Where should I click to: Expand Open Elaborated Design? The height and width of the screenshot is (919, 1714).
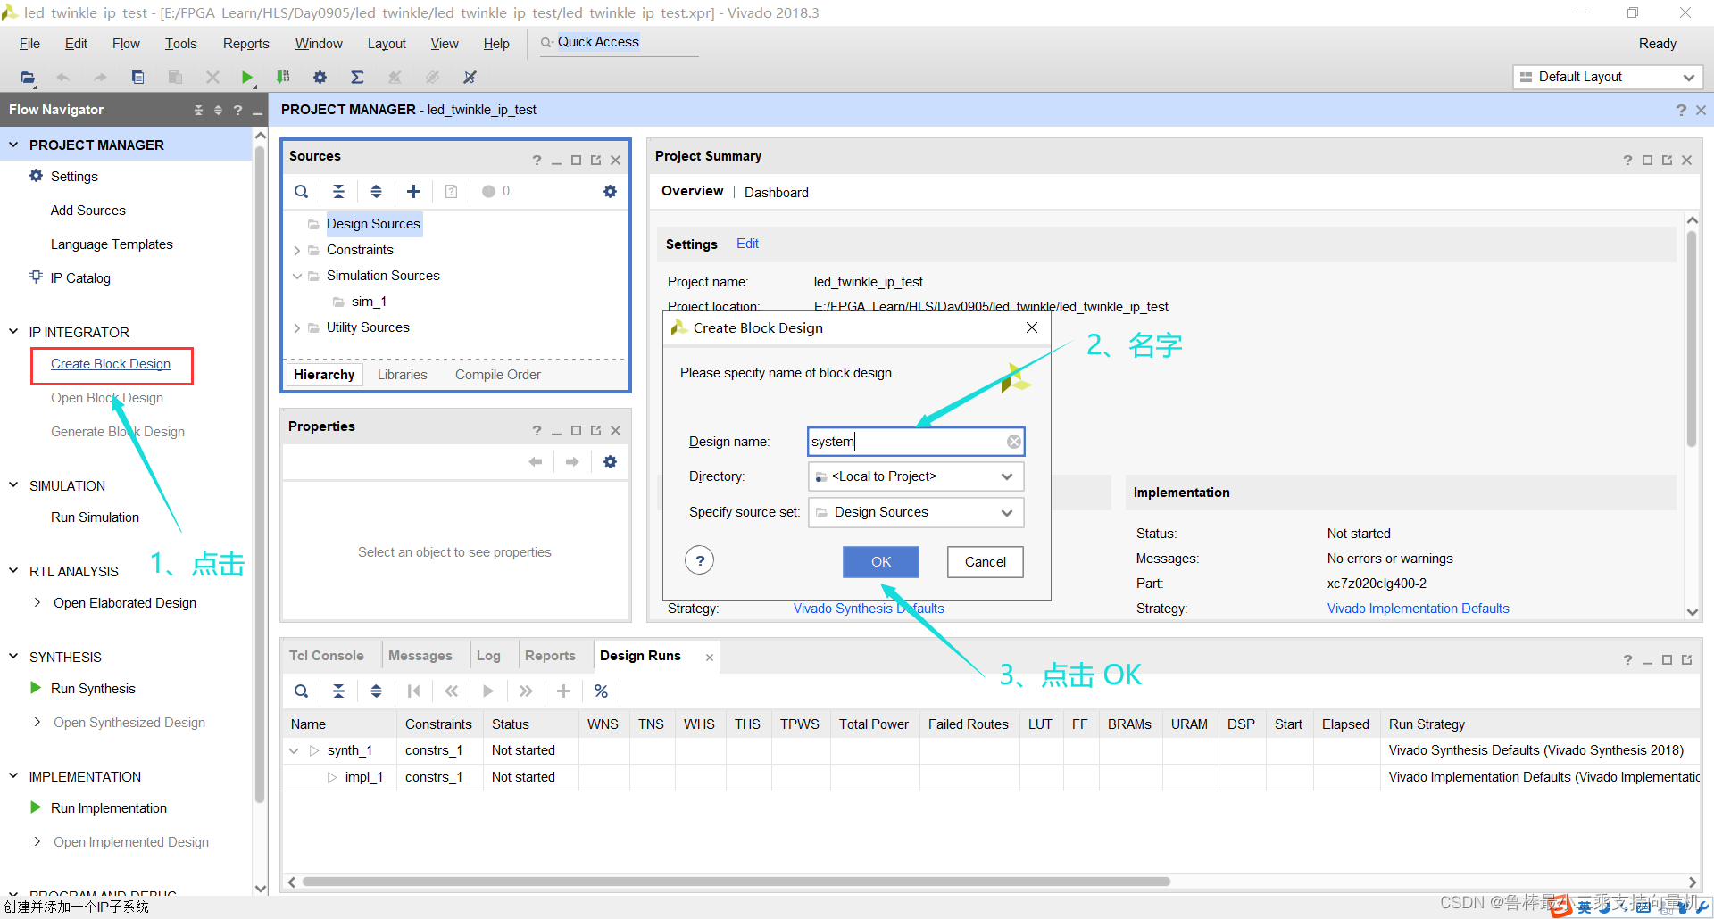[x=37, y=602]
